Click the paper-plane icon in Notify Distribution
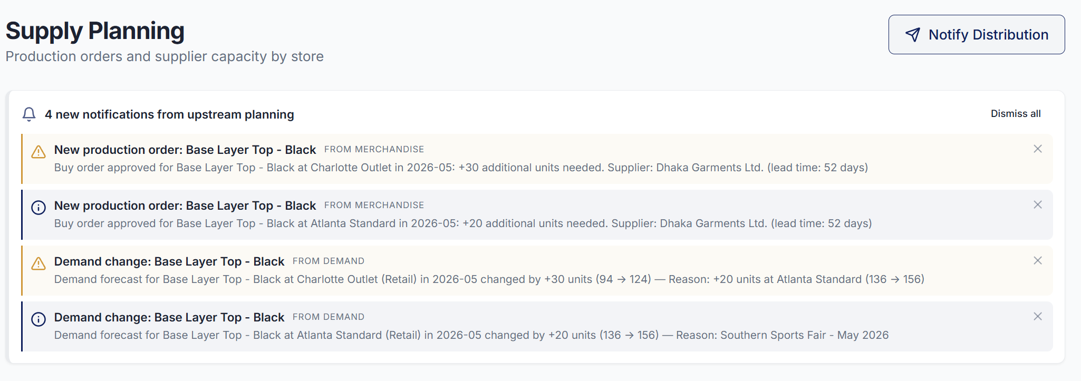 click(912, 34)
